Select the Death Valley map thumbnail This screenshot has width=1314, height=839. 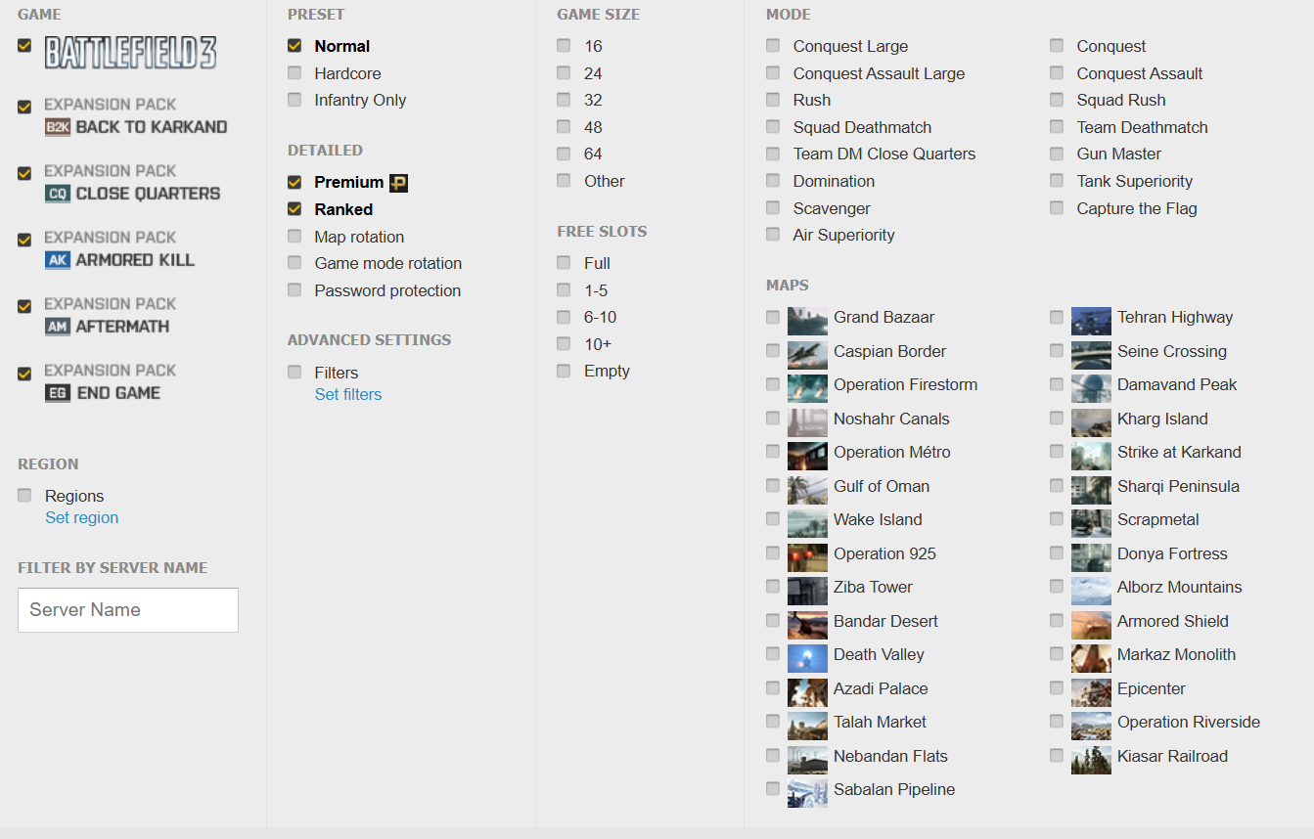coord(807,659)
